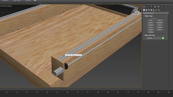This screenshot has height=97, width=173.
Task: Select the Cameras category icon
Action: coord(151,10)
